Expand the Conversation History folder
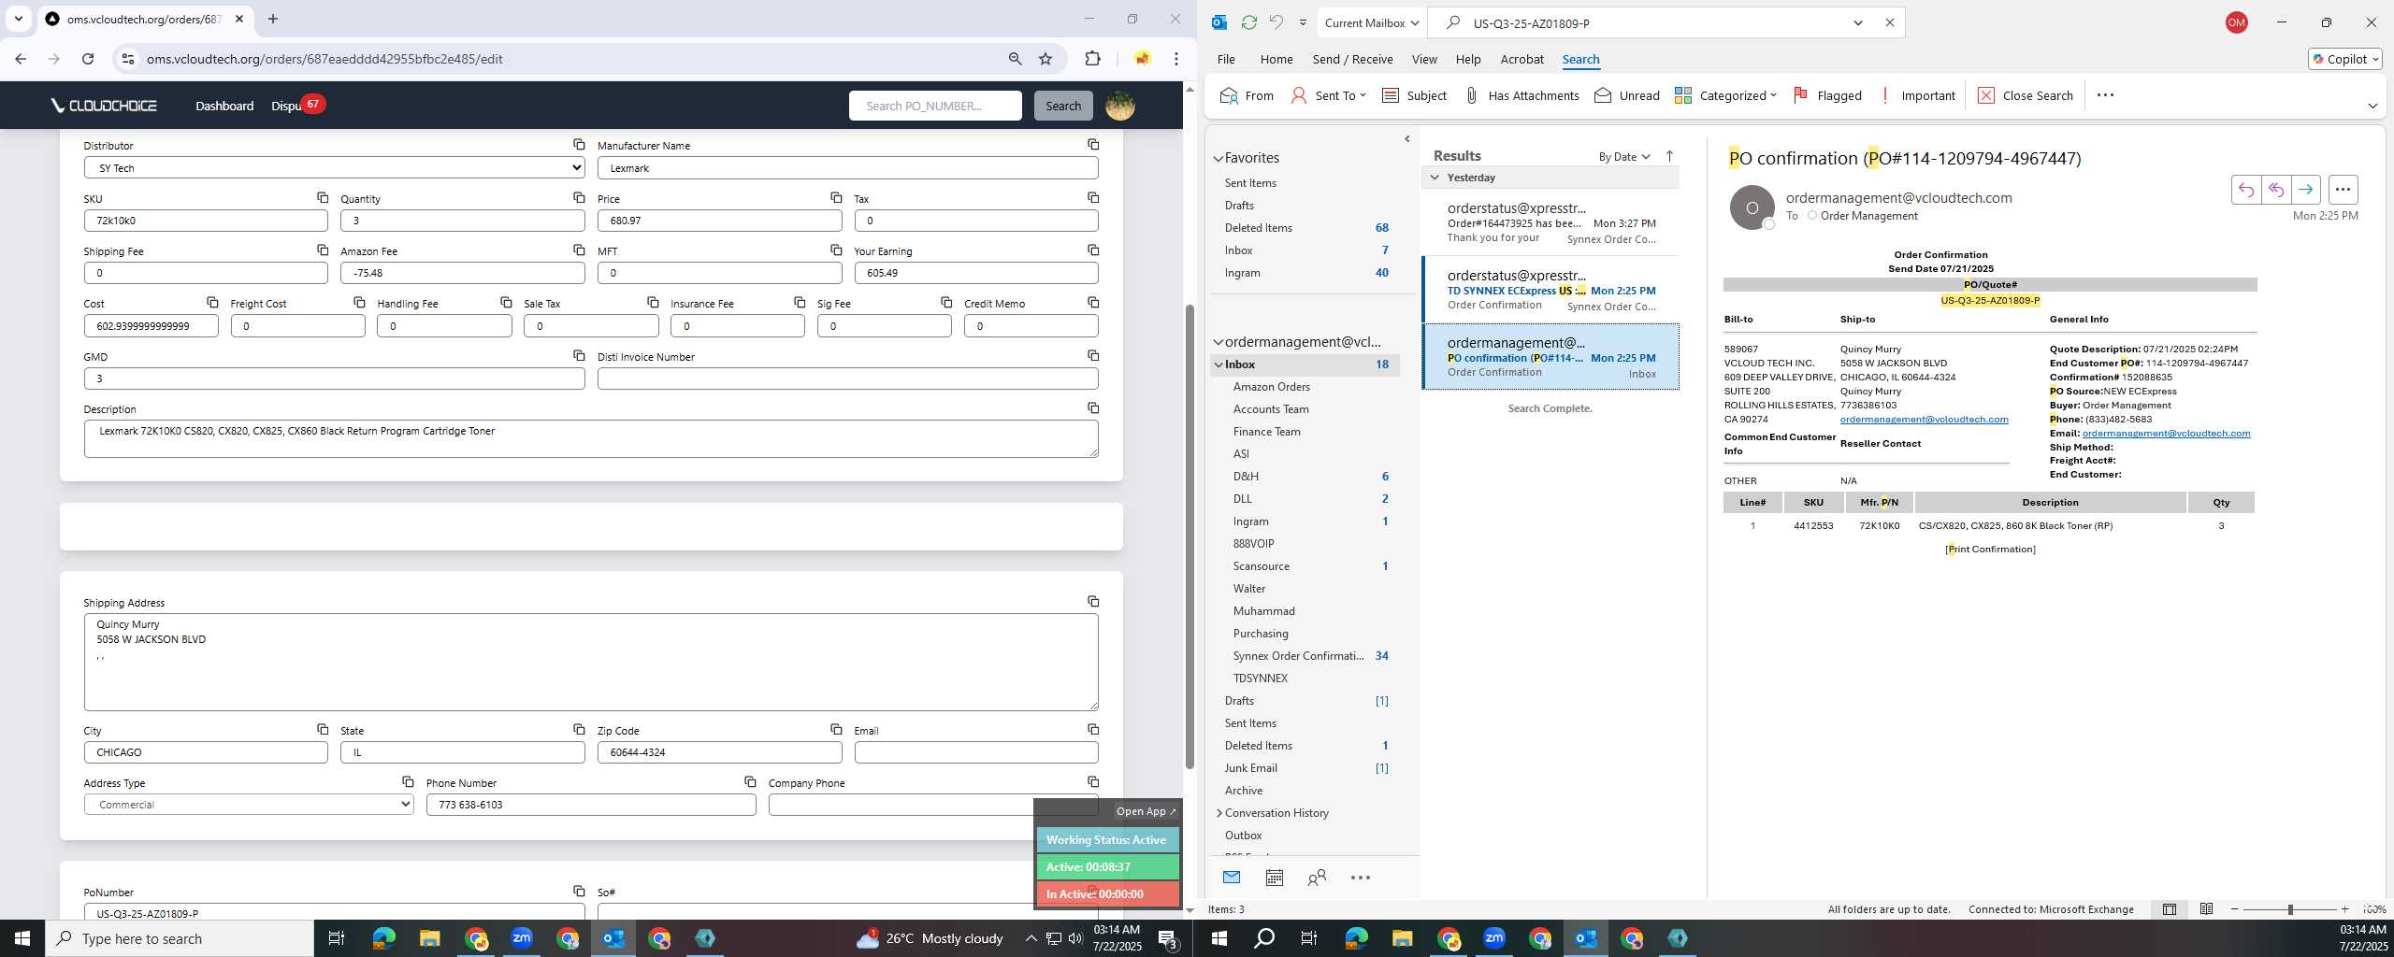 click(1219, 813)
